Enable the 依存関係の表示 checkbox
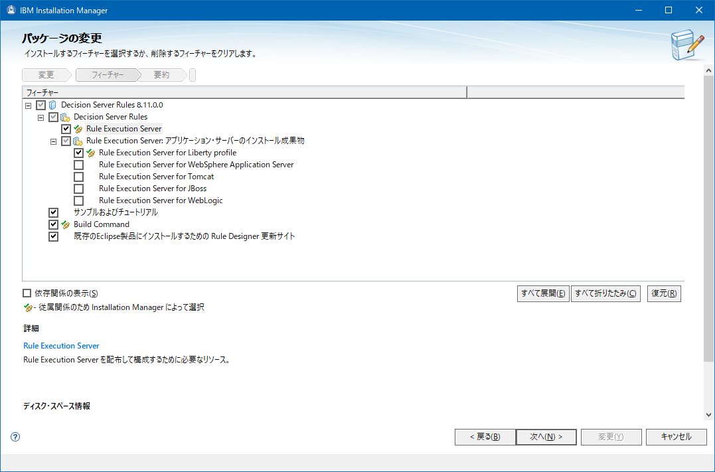The image size is (715, 472). click(27, 293)
